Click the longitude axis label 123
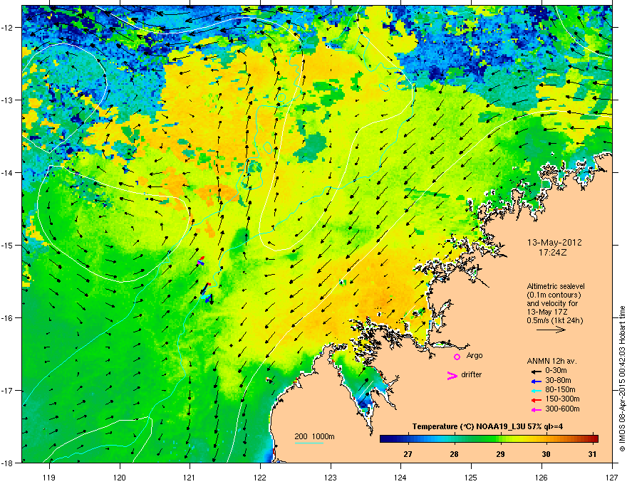Image resolution: width=627 pixels, height=484 pixels. click(331, 477)
